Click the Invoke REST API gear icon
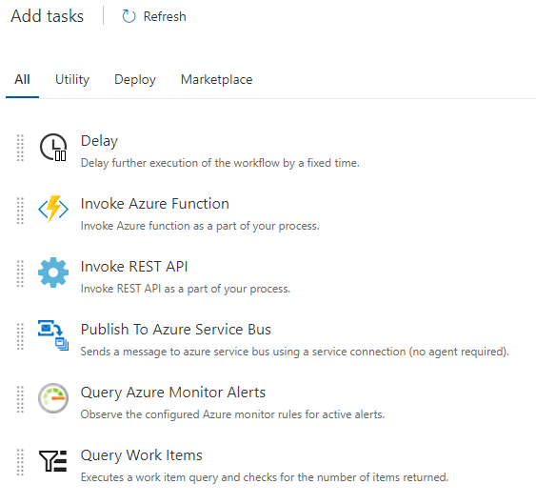Screen dimensions: 536x504 (x=53, y=272)
